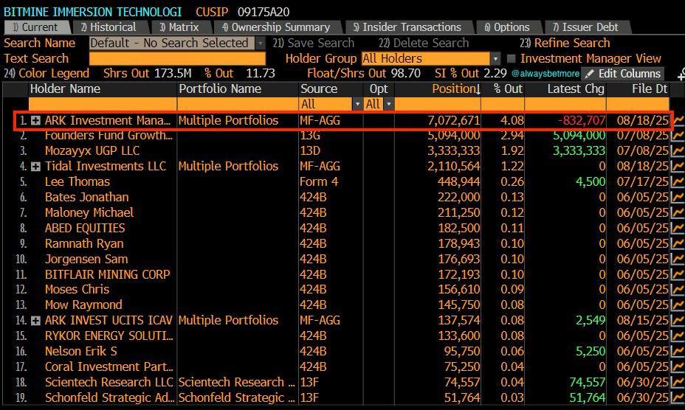Open chart icon for Maloney Michael row
This screenshot has height=410, width=685.
[x=678, y=212]
